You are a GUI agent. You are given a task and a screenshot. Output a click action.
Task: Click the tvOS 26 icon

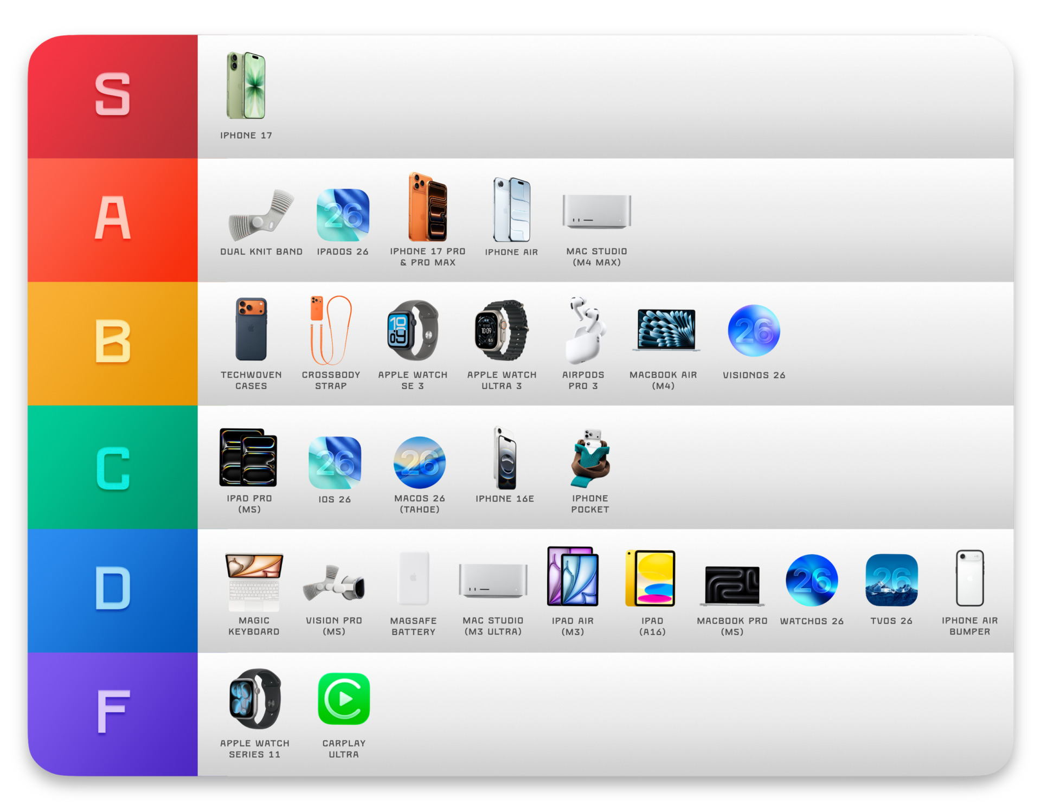click(x=891, y=580)
